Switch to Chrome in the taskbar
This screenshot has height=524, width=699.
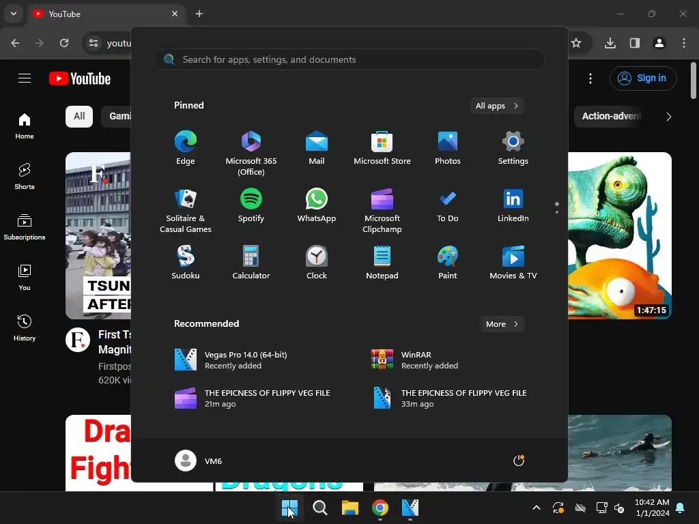coord(380,508)
